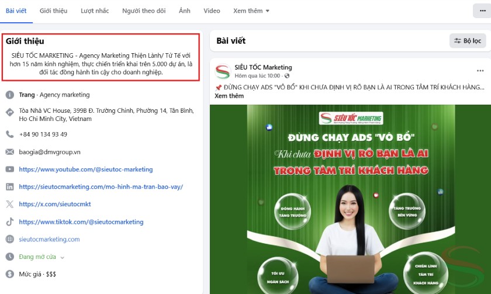Image resolution: width=491 pixels, height=294 pixels.
Task: Click the Mức giá · $$$ text
Action: point(37,274)
